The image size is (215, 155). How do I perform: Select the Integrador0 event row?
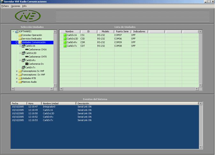click(105, 107)
